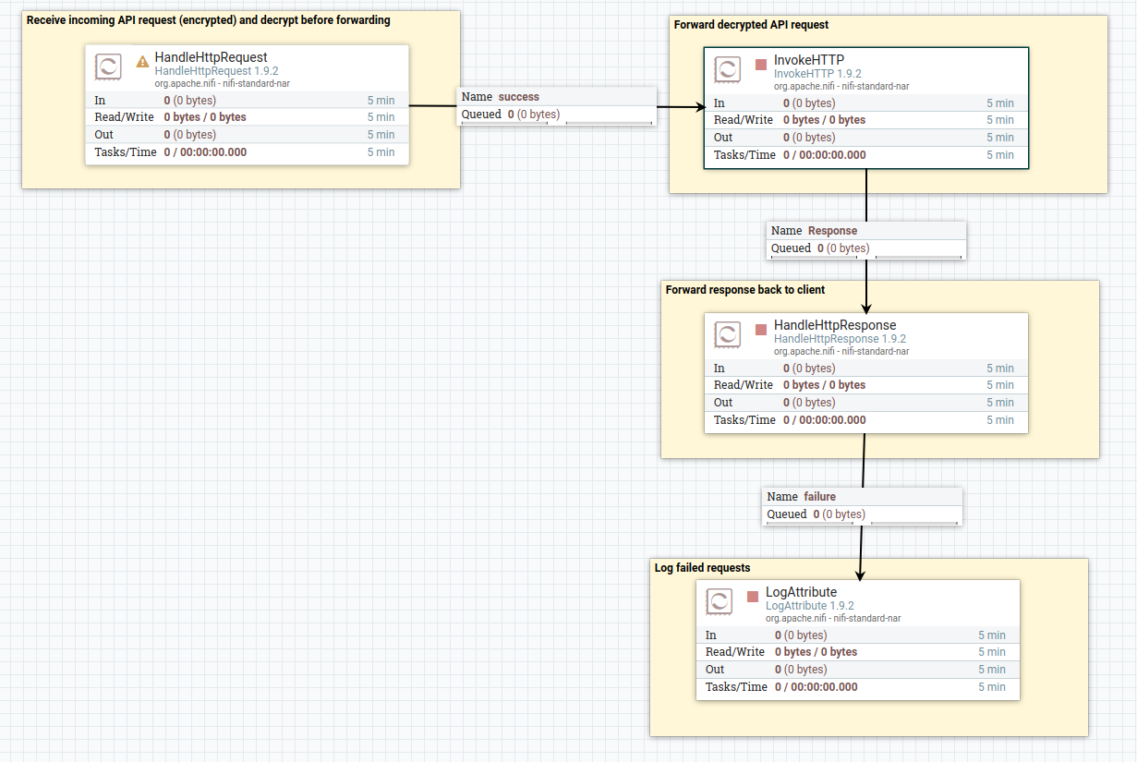Click the stopped status square on HandleHttpResponse
This screenshot has width=1137, height=762.
tap(761, 330)
